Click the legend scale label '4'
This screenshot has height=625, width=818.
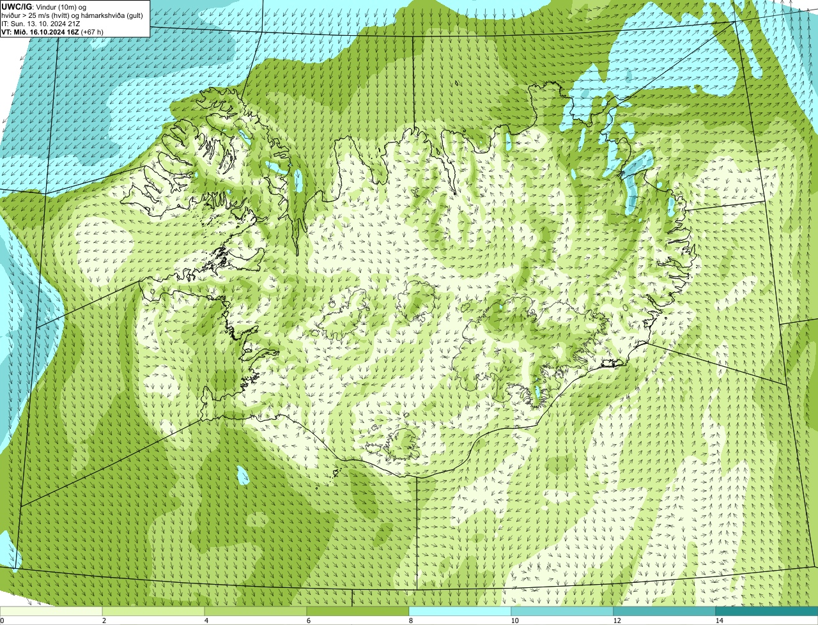pos(206,621)
